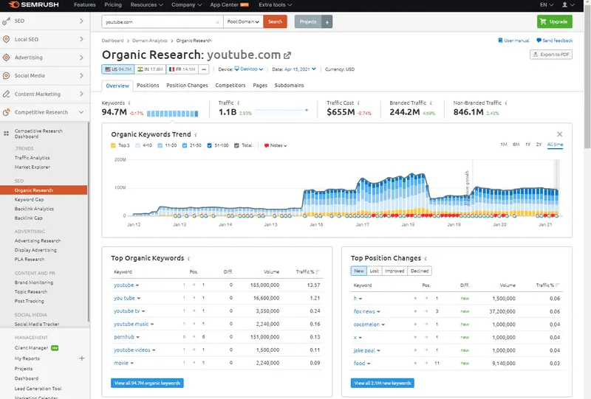Click info icon beside Top Organic Keywords
The image size is (591, 399).
coord(189,259)
